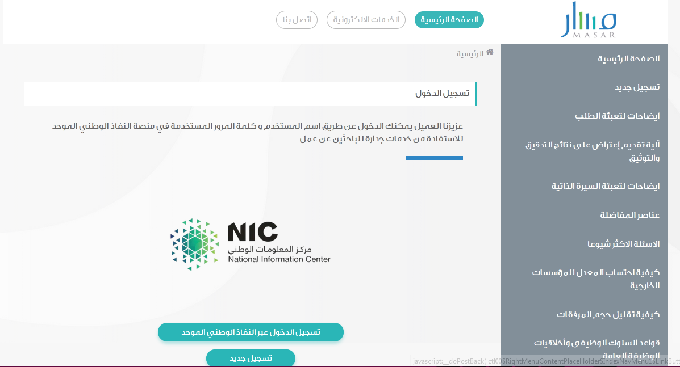Select الصفحة الرئيسية in the sidebar menu
The image size is (680, 367).
pyautogui.click(x=628, y=58)
